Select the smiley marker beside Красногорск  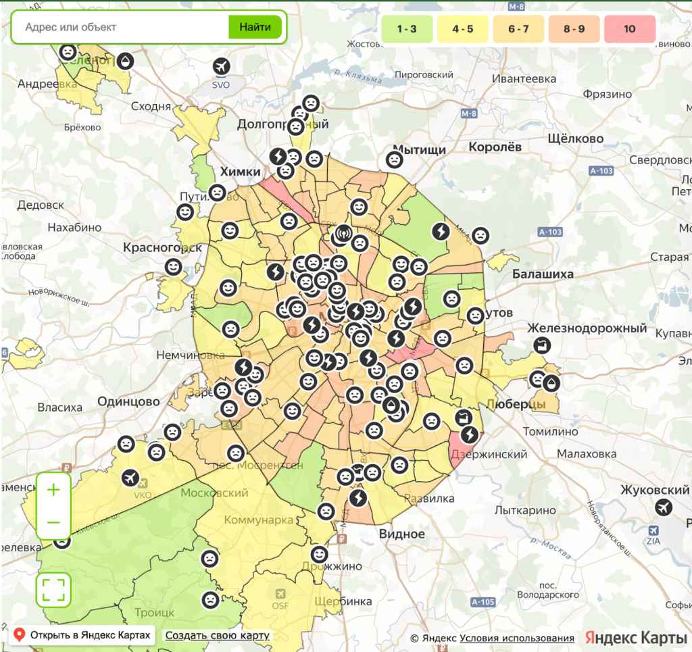click(174, 267)
